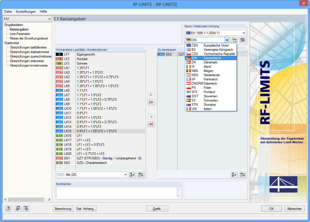
Task: Click select-all checkmark icon under Zu bemessen list
Action: click(234, 175)
